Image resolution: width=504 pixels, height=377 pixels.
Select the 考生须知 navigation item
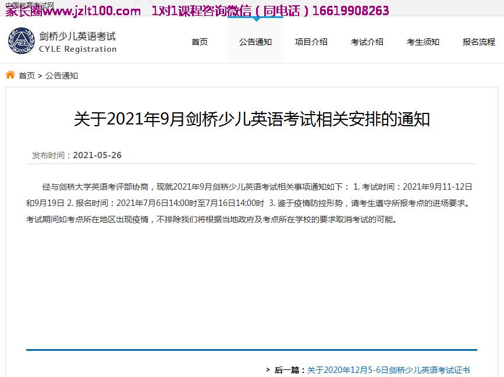click(423, 42)
